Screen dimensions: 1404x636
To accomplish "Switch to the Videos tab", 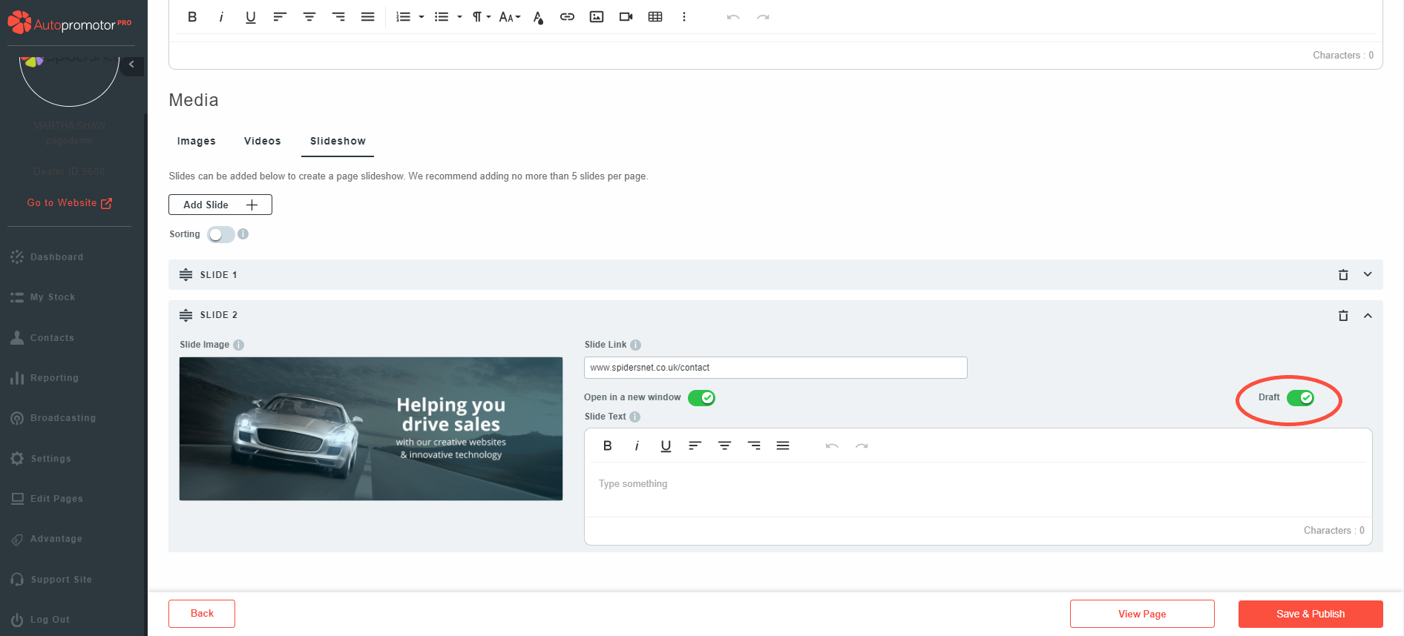I will (263, 141).
